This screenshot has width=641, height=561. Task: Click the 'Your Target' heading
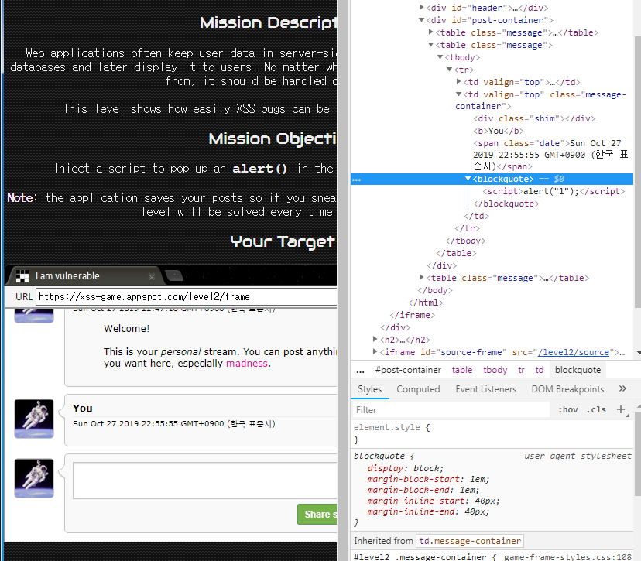pyautogui.click(x=283, y=241)
